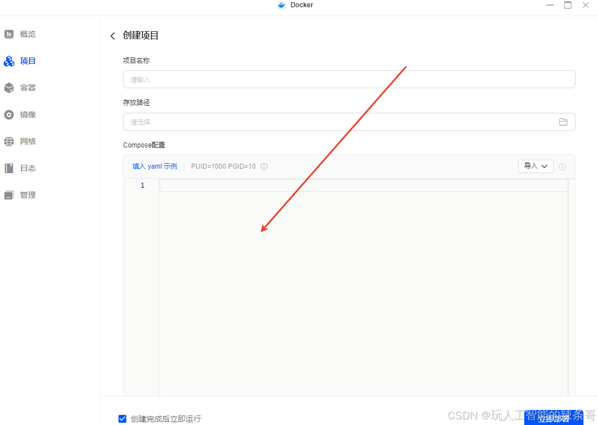Image resolution: width=598 pixels, height=425 pixels.
Task: Select the 管理 (Management) sidebar icon
Action: tap(9, 195)
